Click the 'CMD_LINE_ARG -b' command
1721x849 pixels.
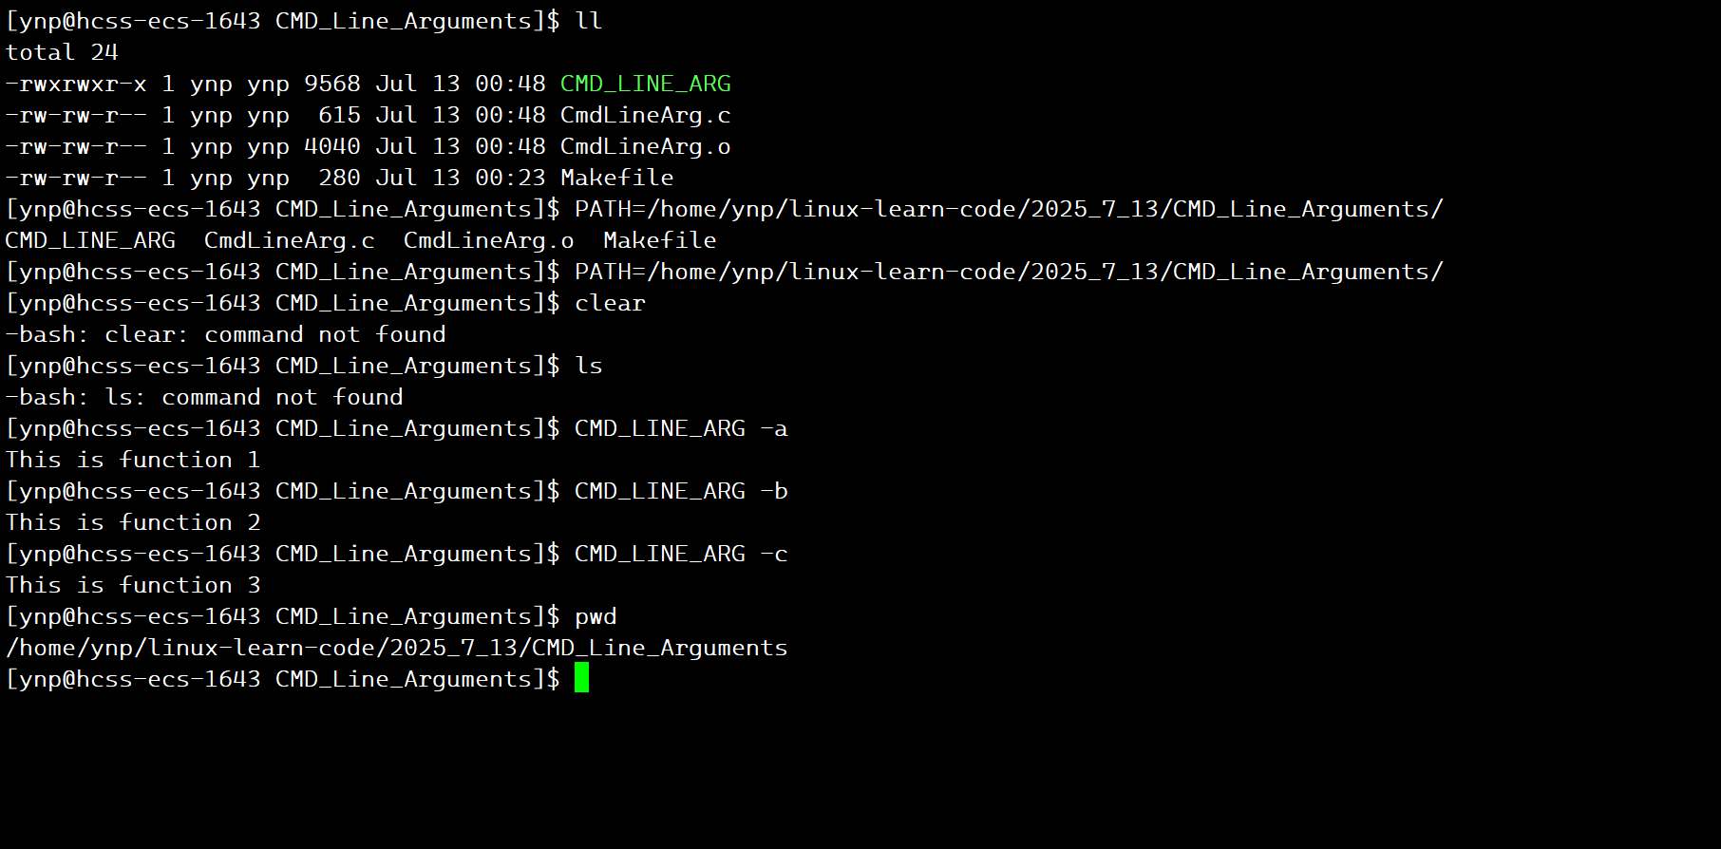[681, 491]
